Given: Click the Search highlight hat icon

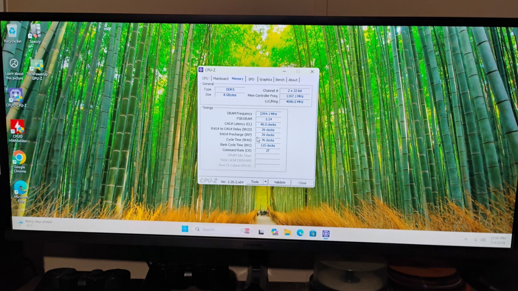Looking at the screenshot, I should point(247,231).
